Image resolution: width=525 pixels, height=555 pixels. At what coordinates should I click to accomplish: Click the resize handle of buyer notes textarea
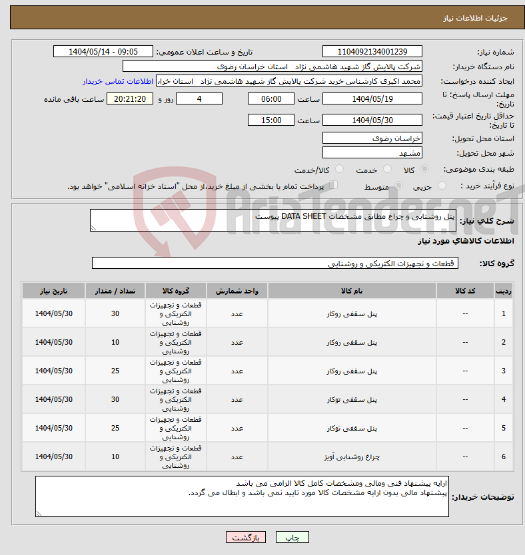click(39, 514)
